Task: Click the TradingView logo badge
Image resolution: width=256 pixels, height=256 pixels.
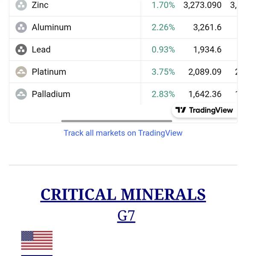Action: pos(204,110)
